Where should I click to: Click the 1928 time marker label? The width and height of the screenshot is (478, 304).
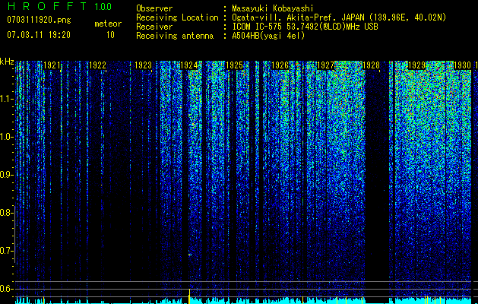371,65
